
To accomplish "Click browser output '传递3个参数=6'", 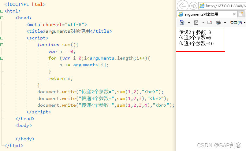I will (x=195, y=38).
